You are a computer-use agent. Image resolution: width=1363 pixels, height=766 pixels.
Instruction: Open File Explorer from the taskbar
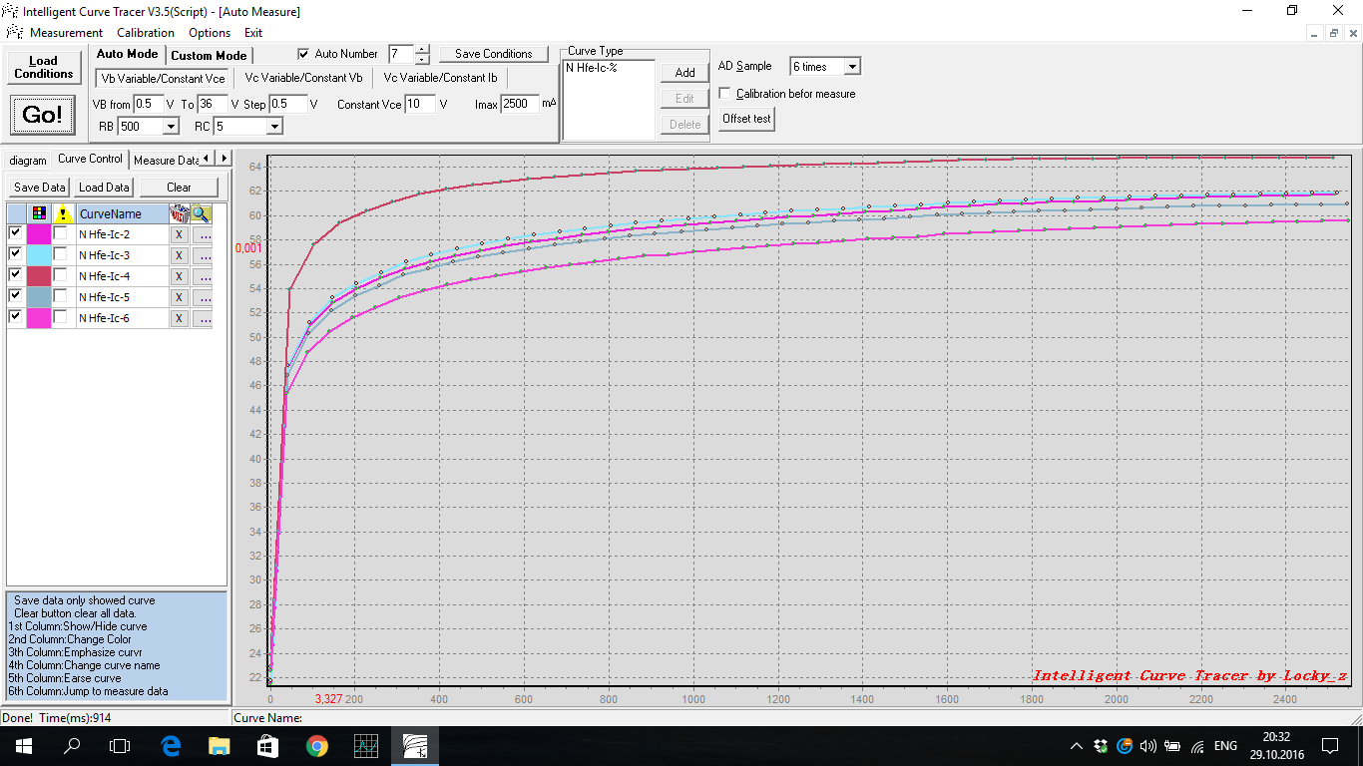click(x=220, y=746)
